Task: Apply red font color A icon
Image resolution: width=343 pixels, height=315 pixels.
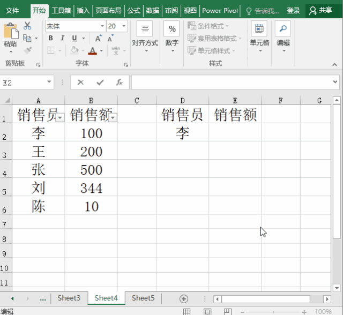Action: [93, 51]
